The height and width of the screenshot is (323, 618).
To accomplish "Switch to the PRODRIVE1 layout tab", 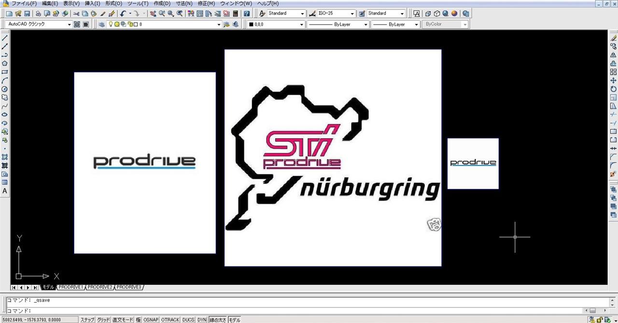I will (x=71, y=287).
